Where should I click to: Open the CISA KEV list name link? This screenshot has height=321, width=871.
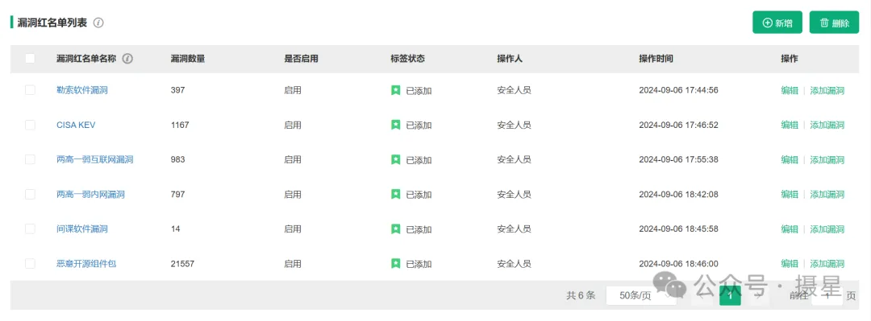click(76, 126)
